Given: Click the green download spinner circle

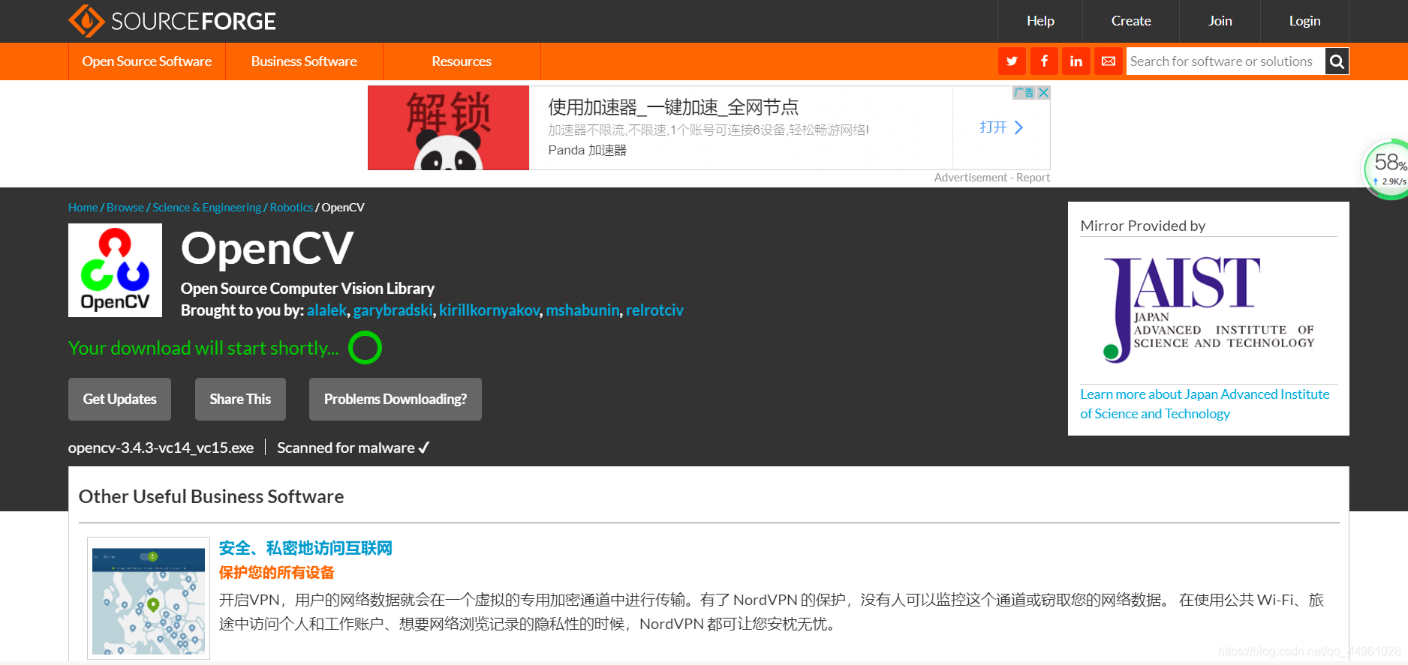Looking at the screenshot, I should click(366, 348).
